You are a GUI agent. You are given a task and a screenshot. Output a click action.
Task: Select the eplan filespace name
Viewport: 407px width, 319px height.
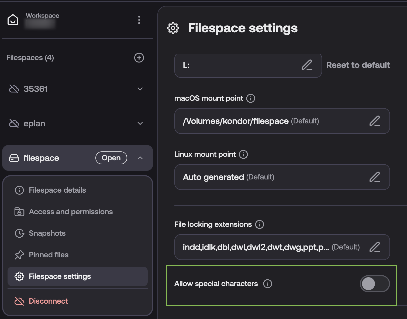(x=35, y=123)
